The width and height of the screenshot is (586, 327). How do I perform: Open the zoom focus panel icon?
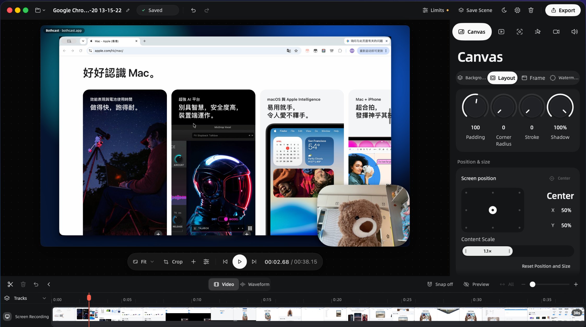pos(519,32)
